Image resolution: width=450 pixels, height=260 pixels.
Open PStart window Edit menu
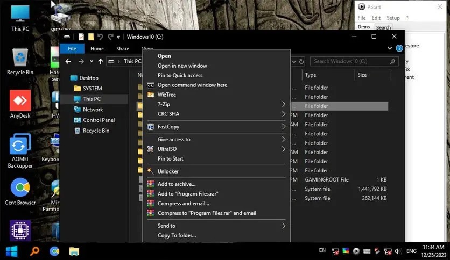(x=376, y=18)
